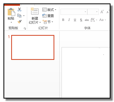Viewport: 114px width, 102px height.
Task: Click the 重置 reset button
Action: pos(48,16)
